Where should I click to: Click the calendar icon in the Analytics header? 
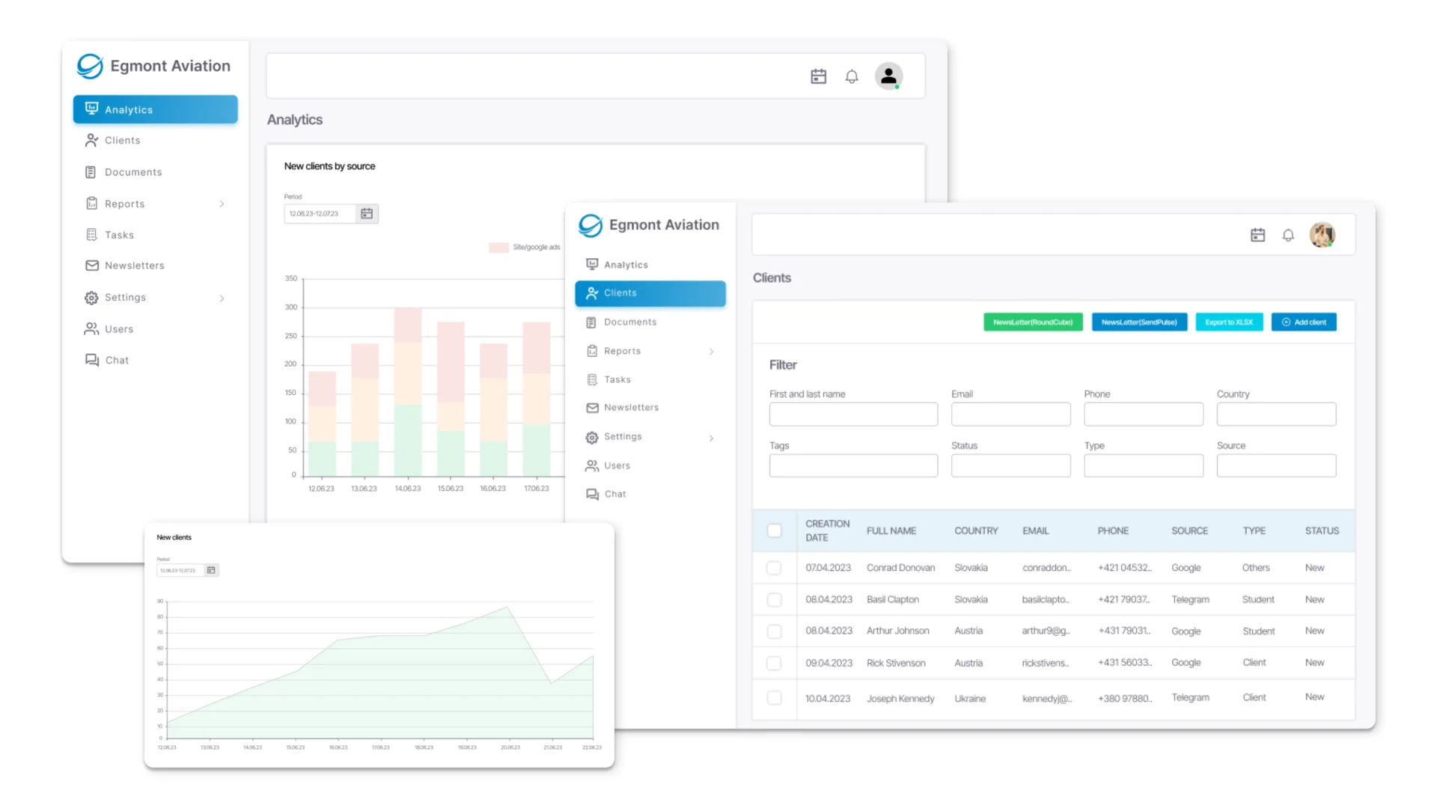click(818, 76)
